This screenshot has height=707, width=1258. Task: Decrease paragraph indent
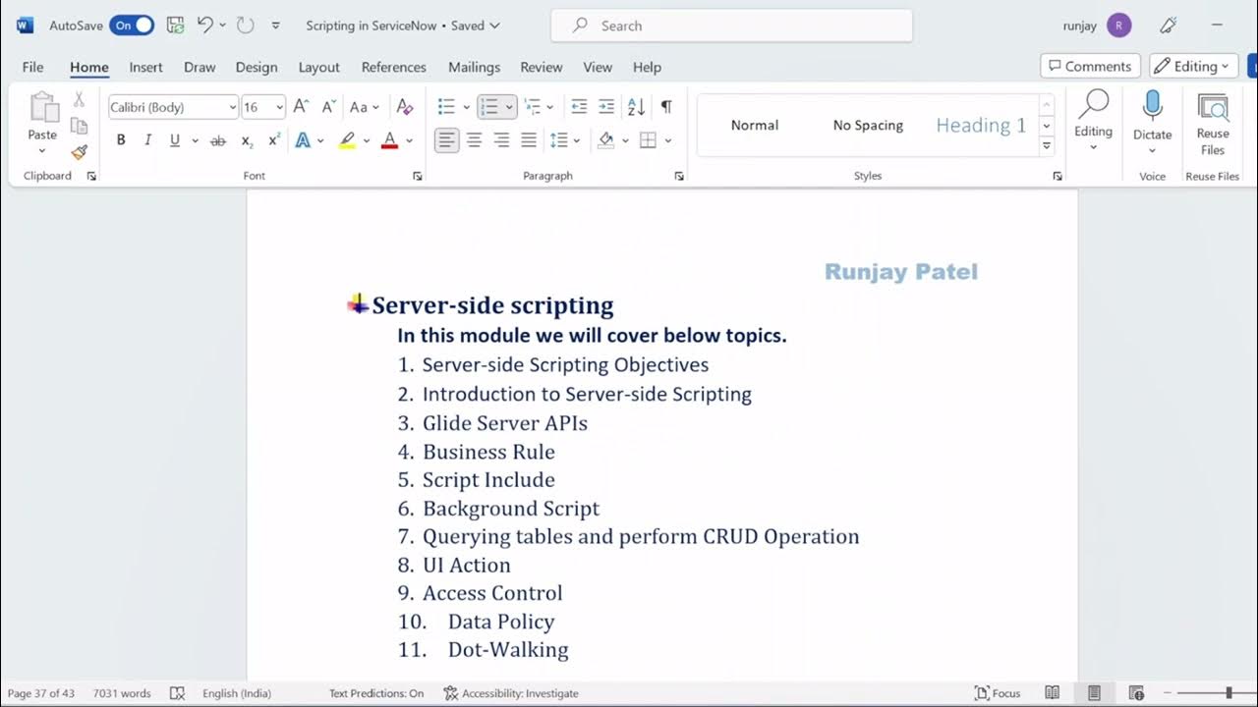(579, 107)
